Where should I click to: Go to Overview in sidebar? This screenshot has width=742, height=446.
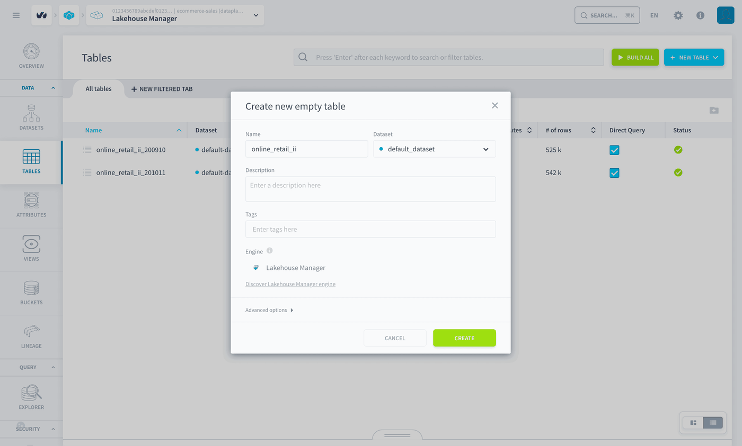point(31,57)
